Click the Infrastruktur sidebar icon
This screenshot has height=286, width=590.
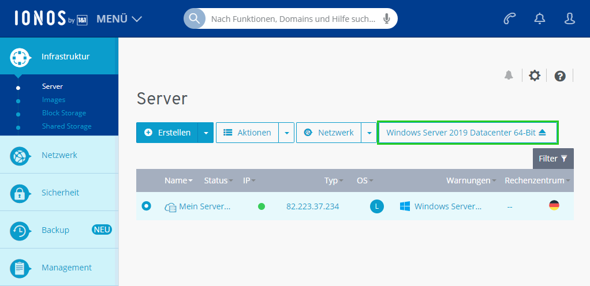pos(20,58)
